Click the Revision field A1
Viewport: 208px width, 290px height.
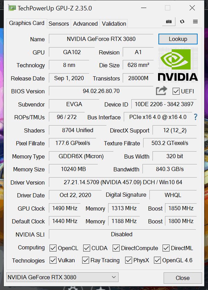pos(138,52)
